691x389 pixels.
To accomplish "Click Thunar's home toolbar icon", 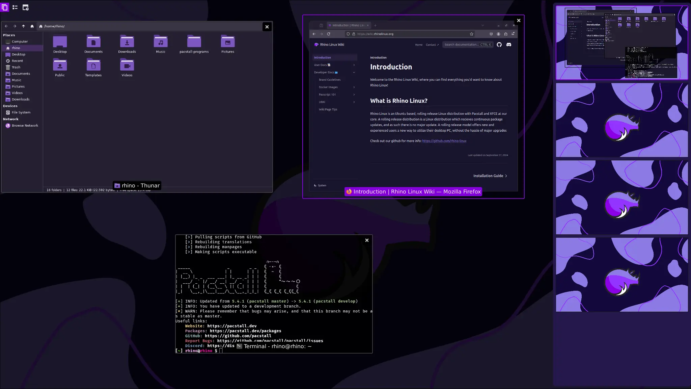I will pos(32,26).
